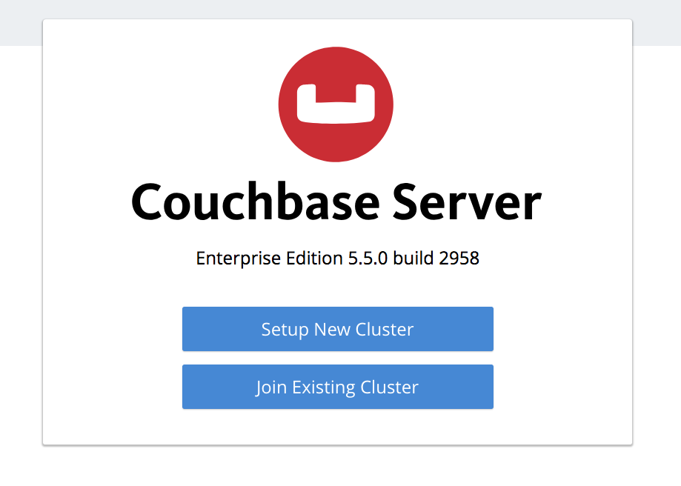Click empty white area right of logo
Viewport: 681px width, 486px height.
click(x=513, y=104)
